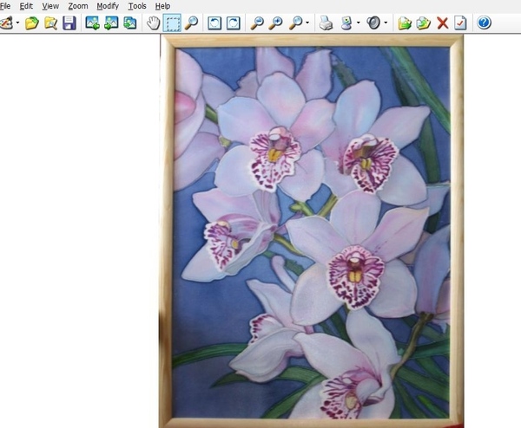
Task: Click the speaker icon
Action: coord(373,23)
